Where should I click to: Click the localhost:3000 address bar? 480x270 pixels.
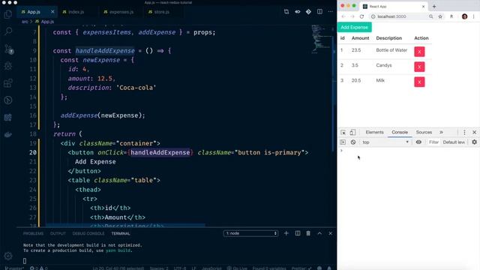pos(398,16)
